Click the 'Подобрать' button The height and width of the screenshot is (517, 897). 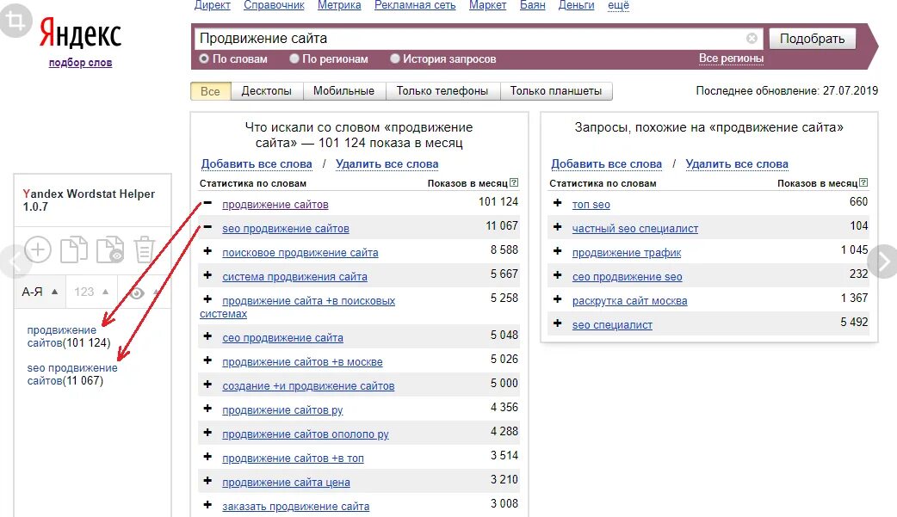pyautogui.click(x=812, y=39)
